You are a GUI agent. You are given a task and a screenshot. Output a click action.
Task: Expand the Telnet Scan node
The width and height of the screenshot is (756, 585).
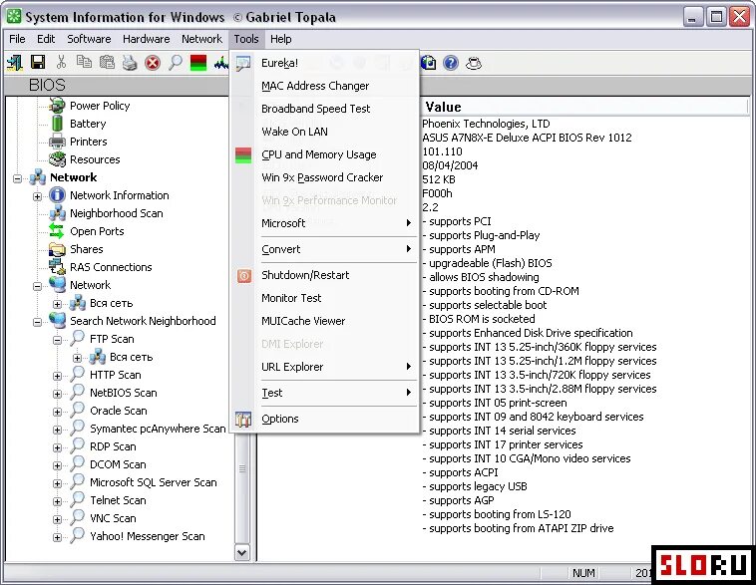pyautogui.click(x=57, y=501)
